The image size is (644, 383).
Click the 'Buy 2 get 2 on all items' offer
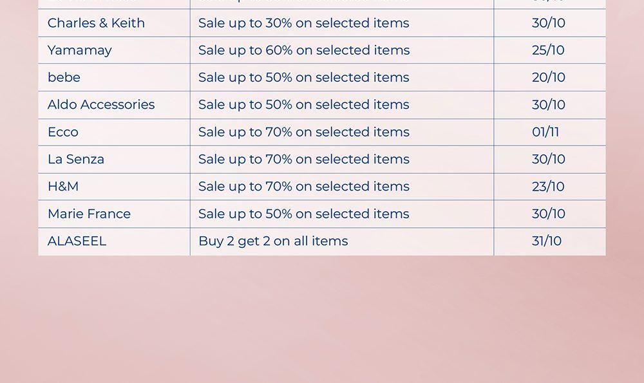pyautogui.click(x=273, y=241)
